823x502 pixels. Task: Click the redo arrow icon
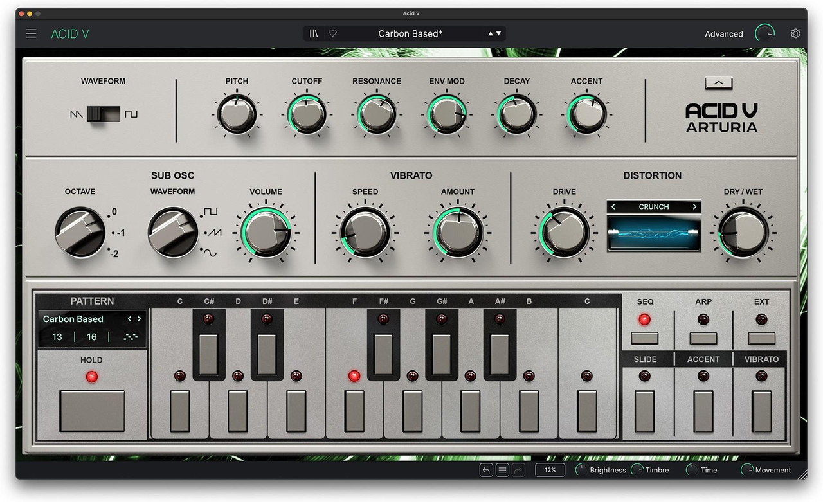(x=518, y=470)
